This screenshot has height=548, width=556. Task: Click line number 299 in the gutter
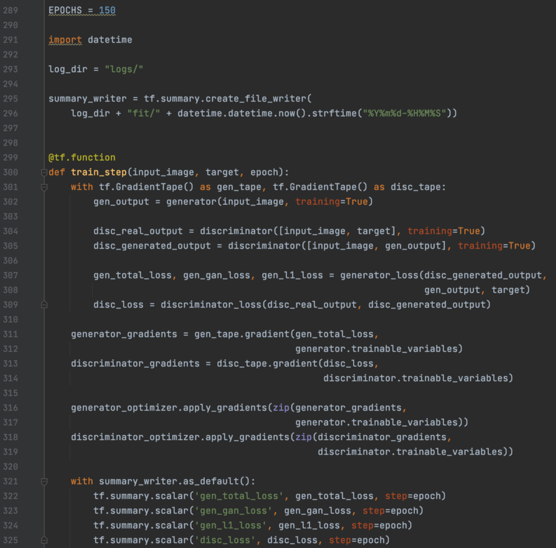point(10,157)
